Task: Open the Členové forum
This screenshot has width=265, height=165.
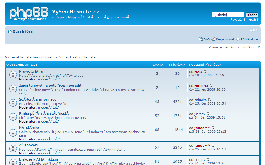Action: (28, 145)
